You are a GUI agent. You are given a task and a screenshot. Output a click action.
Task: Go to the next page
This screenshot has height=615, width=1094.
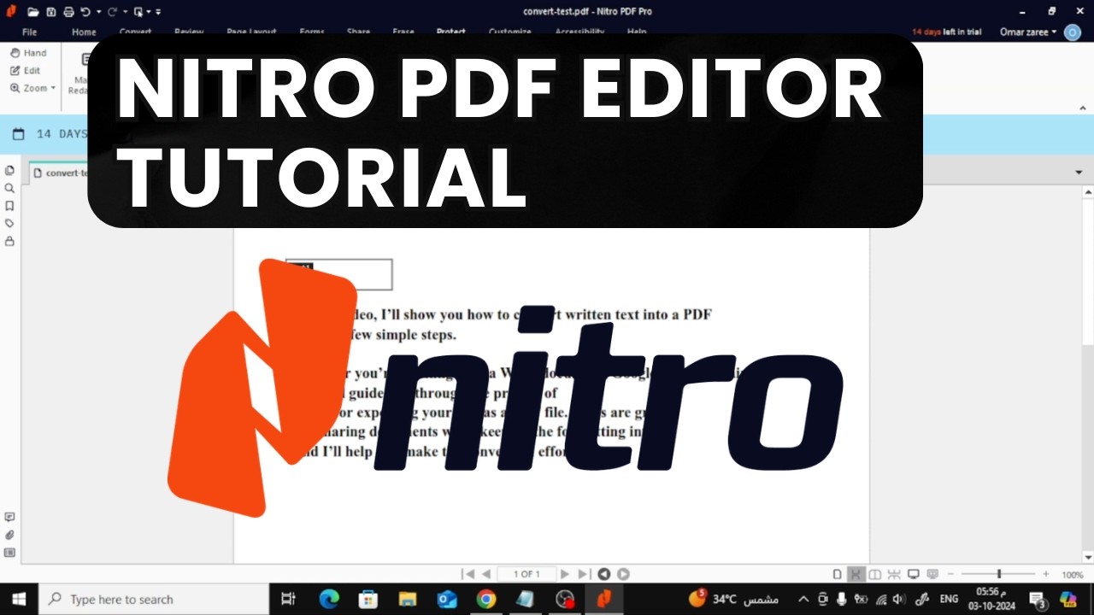pyautogui.click(x=565, y=574)
